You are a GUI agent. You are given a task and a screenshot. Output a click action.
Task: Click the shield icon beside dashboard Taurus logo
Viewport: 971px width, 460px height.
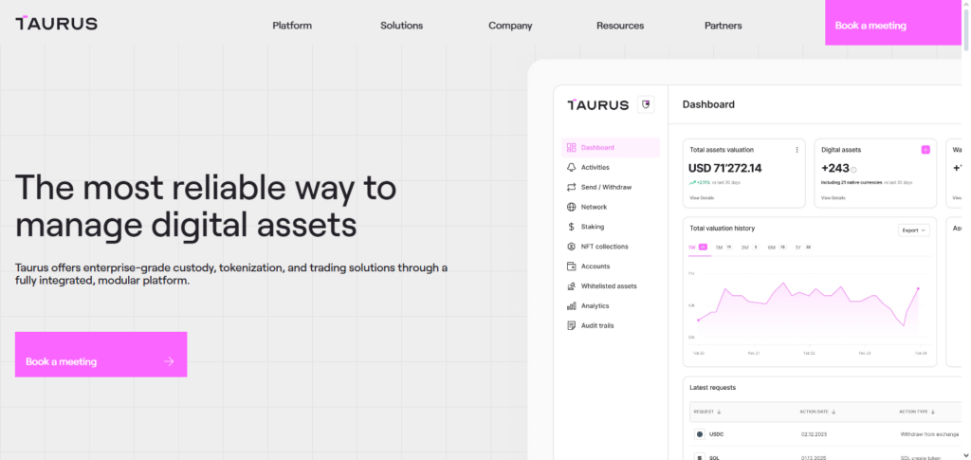pos(646,104)
